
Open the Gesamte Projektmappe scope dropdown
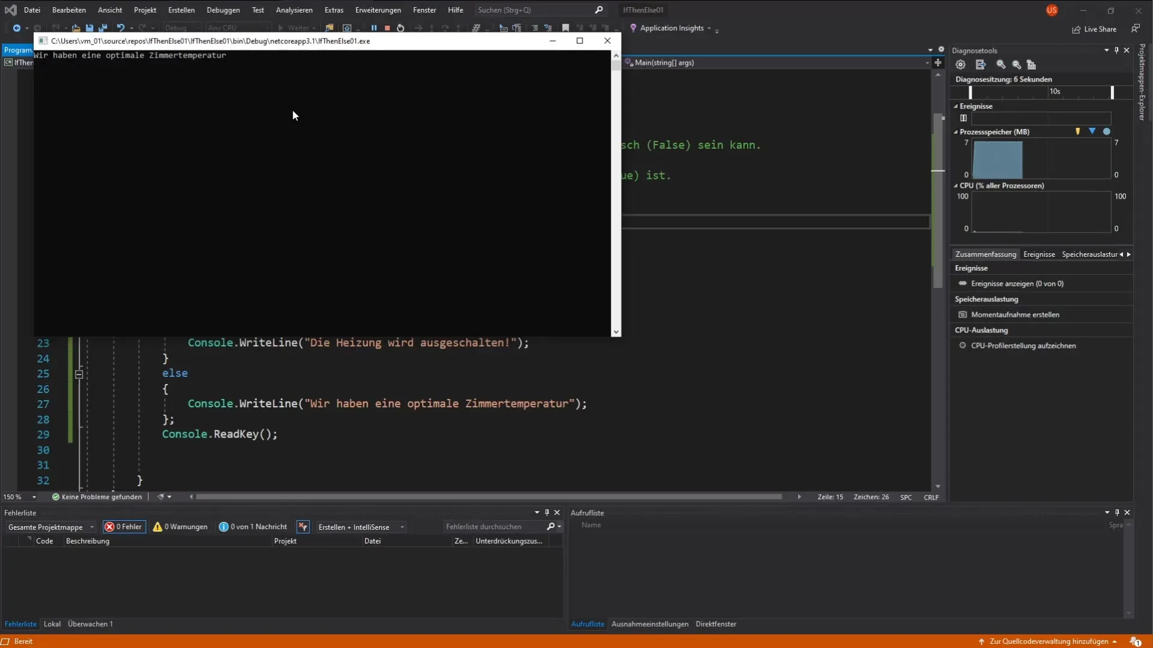coord(50,527)
